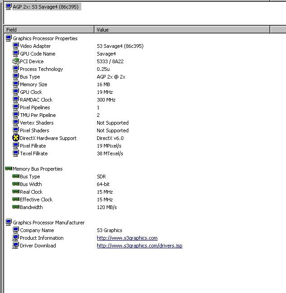The image size is (286, 293).
Task: Click the GPU Clock value 19 MHz
Action: 105,92
